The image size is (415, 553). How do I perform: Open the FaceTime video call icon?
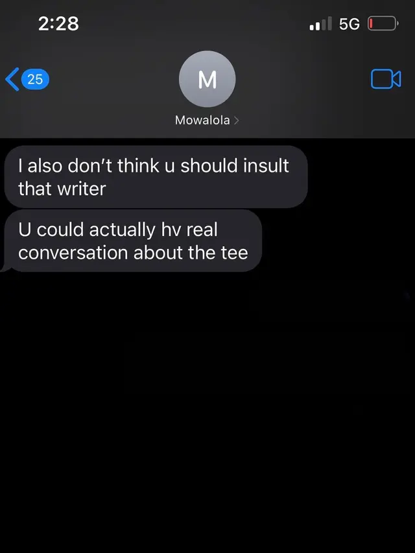386,78
